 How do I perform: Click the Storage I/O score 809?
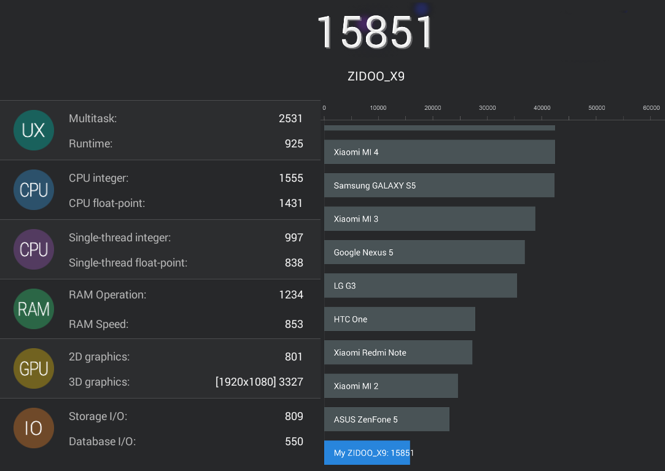point(294,416)
